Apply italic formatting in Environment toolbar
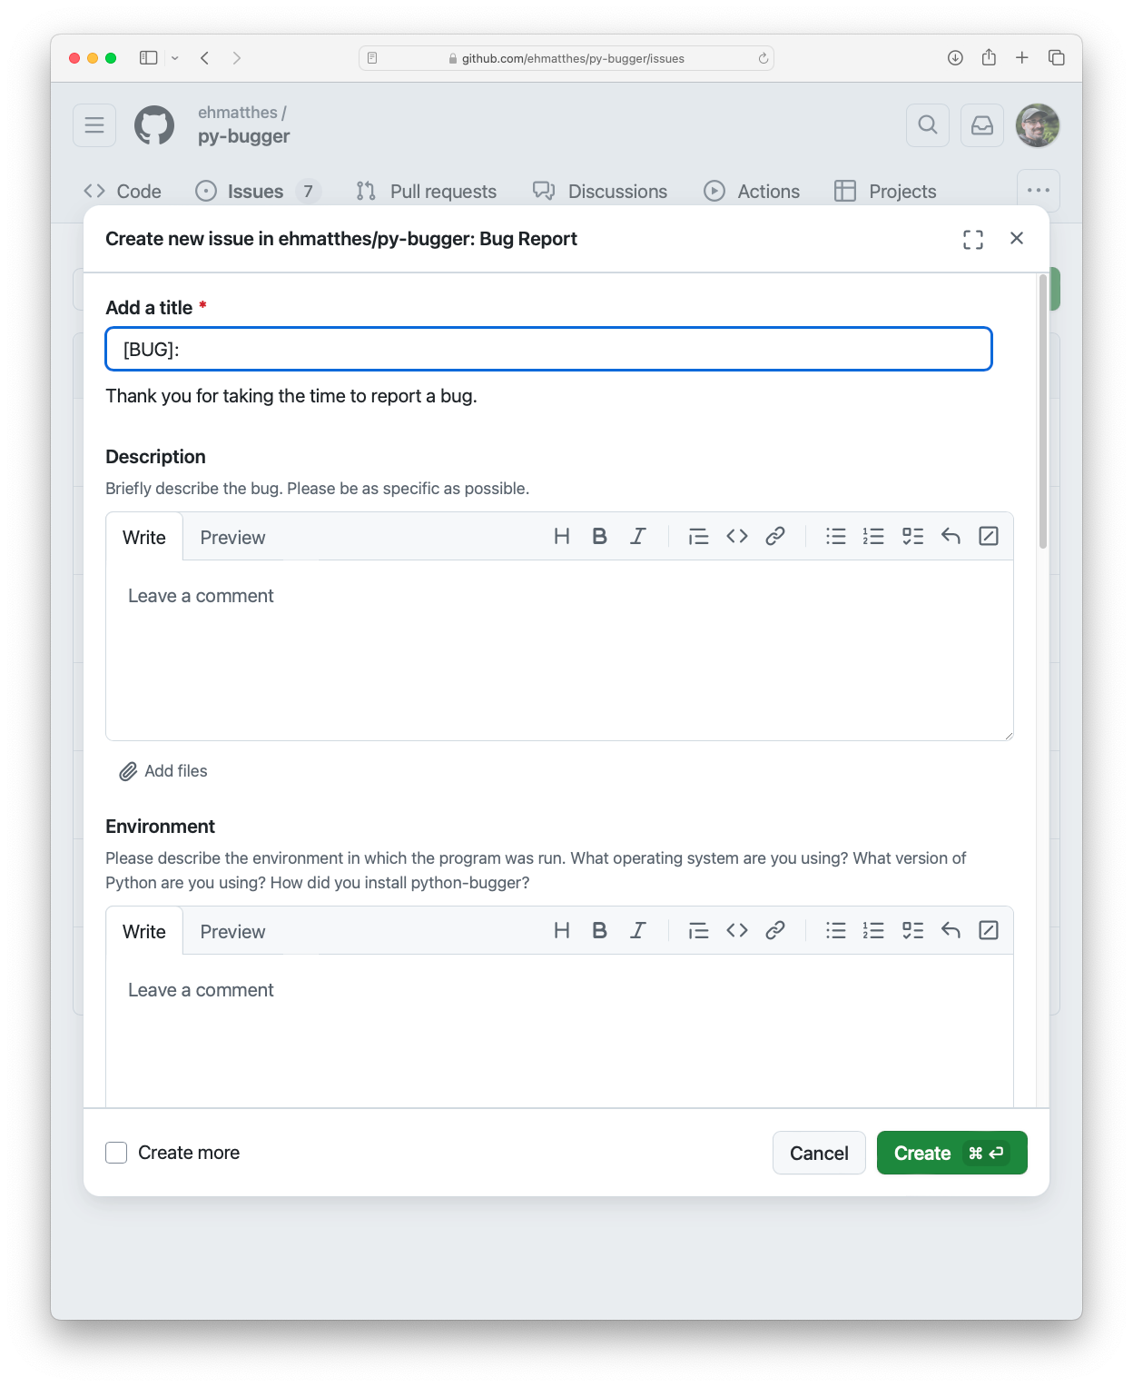 coord(638,930)
